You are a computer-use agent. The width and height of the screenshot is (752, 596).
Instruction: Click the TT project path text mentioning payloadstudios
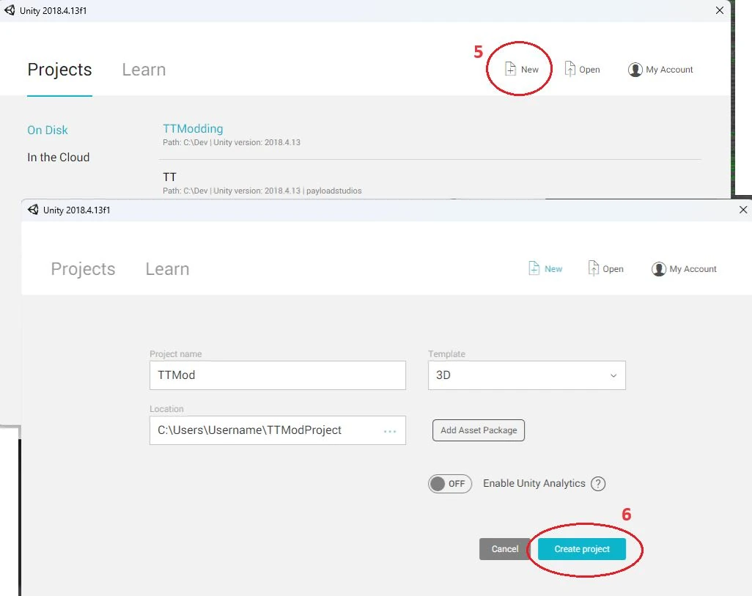coord(262,191)
